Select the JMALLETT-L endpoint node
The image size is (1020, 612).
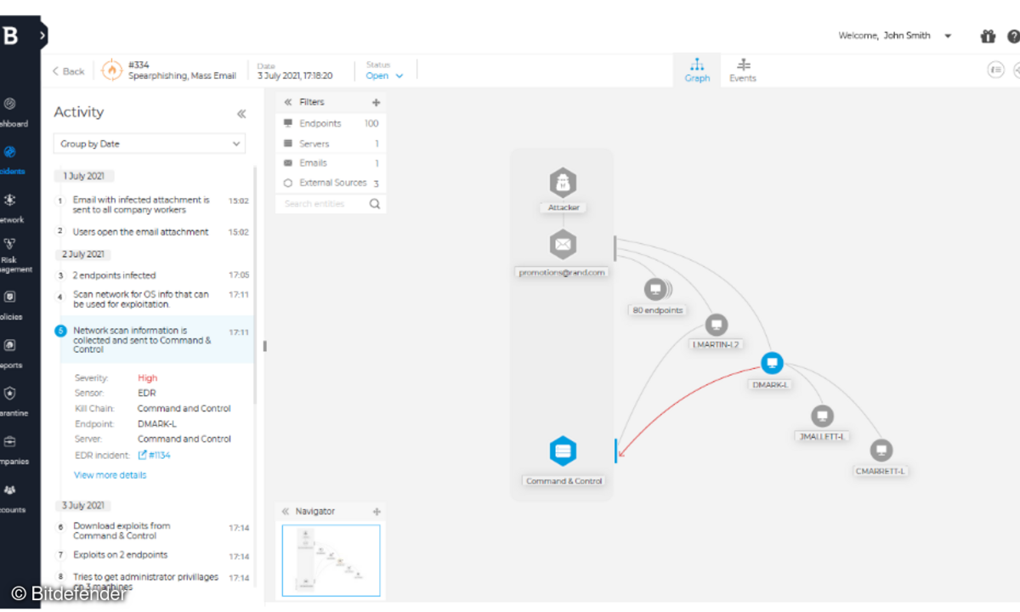click(821, 416)
